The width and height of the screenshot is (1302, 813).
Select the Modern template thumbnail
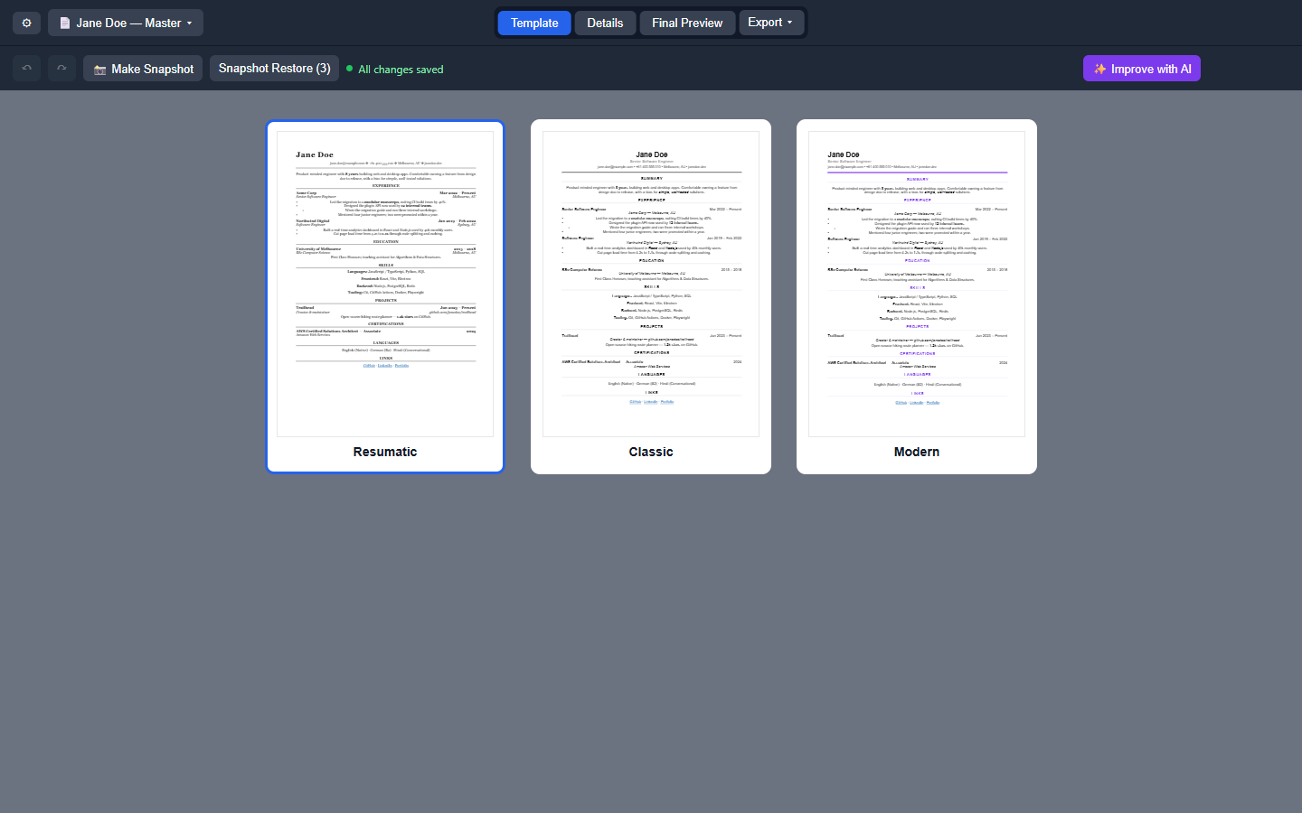[917, 285]
